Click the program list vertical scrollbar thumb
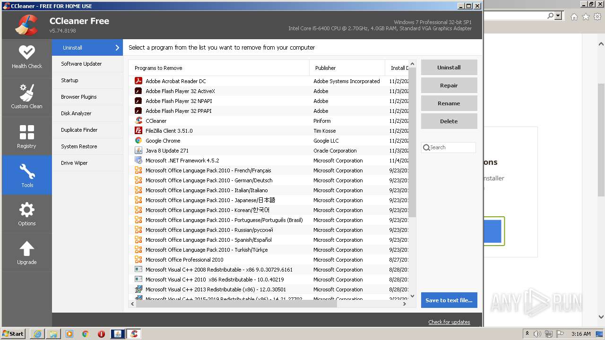605x340 pixels. (x=412, y=143)
